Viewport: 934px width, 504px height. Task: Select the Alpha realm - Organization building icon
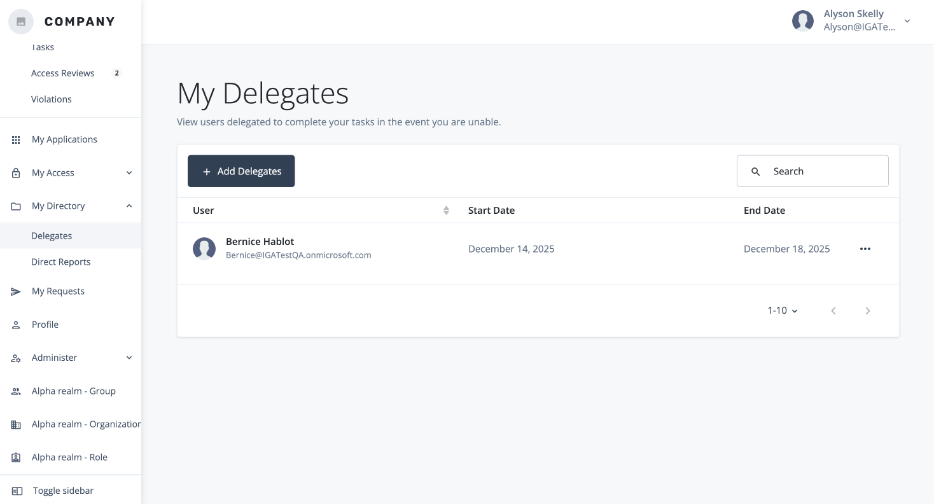click(16, 424)
